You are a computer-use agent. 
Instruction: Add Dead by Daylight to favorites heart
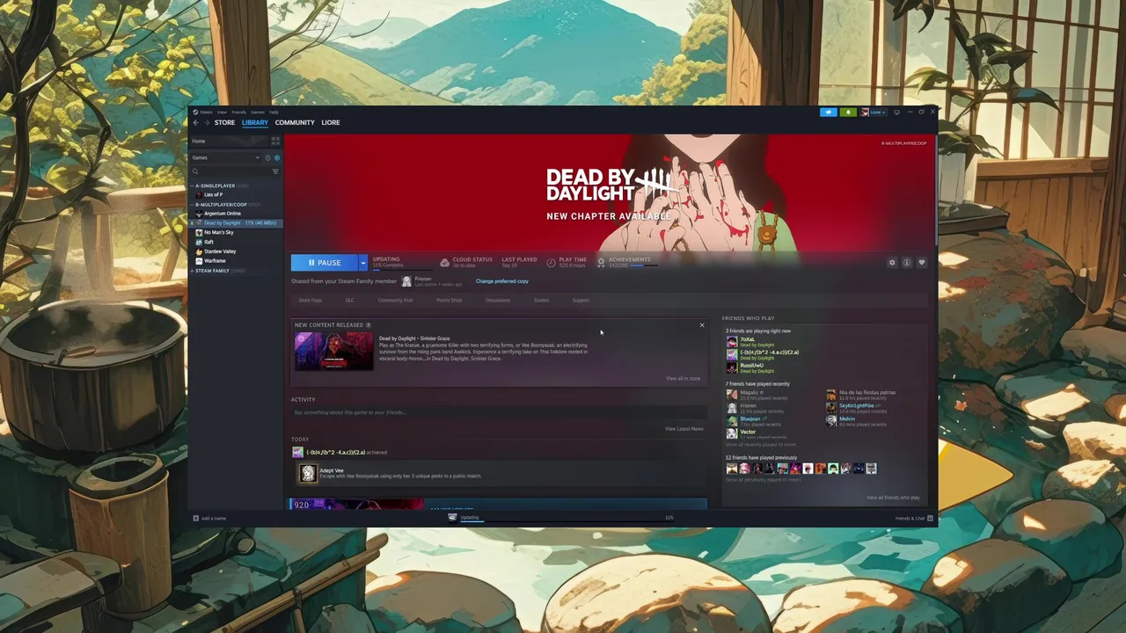(x=921, y=262)
